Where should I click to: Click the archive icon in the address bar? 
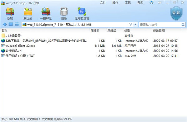(x=24, y=25)
